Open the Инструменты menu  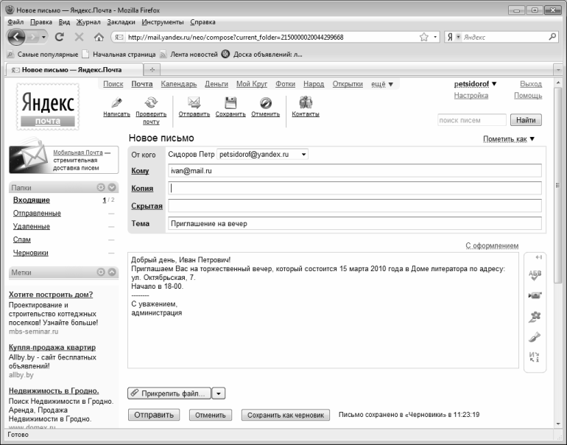(x=163, y=22)
